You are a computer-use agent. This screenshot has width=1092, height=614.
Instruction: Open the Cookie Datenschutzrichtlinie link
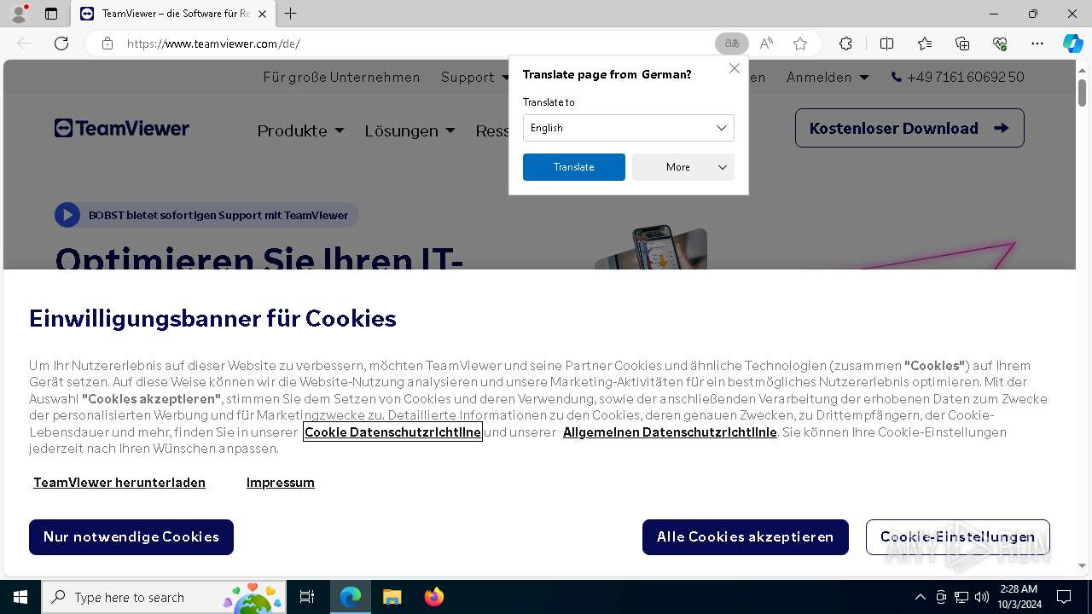[392, 432]
